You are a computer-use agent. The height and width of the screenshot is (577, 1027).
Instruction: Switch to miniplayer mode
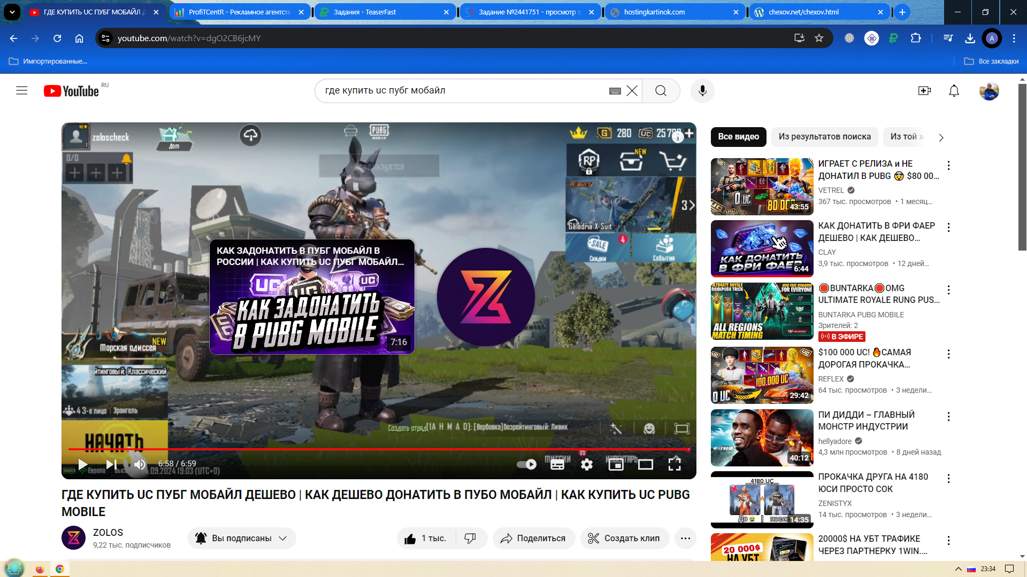pos(616,464)
